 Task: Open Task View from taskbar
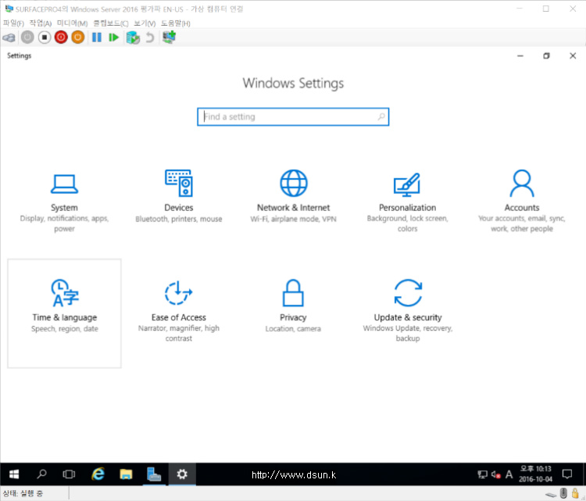69,474
